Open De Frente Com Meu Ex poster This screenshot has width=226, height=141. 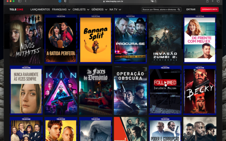pos(200,39)
